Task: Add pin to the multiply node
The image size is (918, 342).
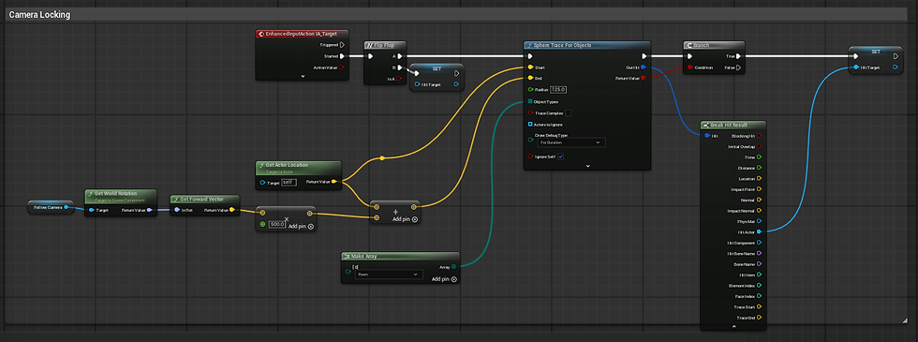Action: (302, 227)
